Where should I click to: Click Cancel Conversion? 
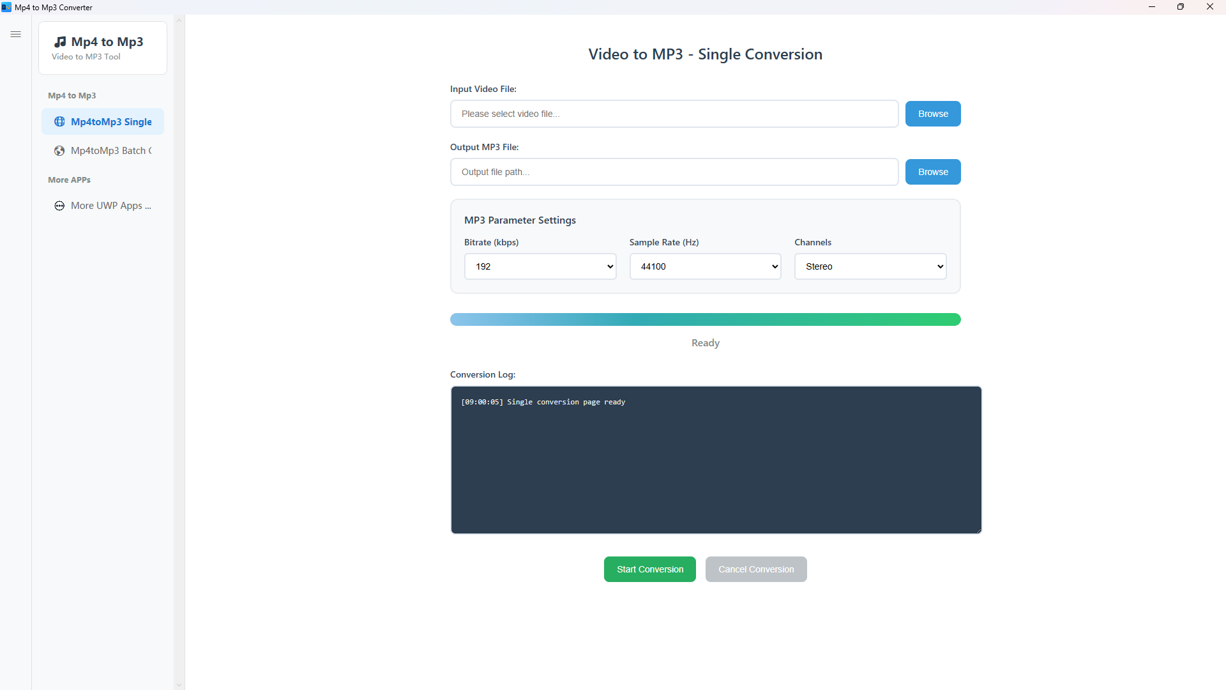[x=756, y=569]
